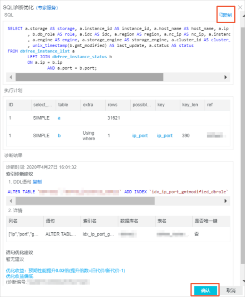Open the 专家服务 link in title

point(47,8)
